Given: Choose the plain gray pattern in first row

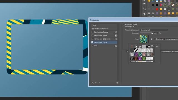Looking at the screenshot, I should click(144, 46).
